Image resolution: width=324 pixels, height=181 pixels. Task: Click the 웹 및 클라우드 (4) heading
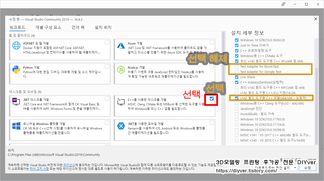(22, 35)
